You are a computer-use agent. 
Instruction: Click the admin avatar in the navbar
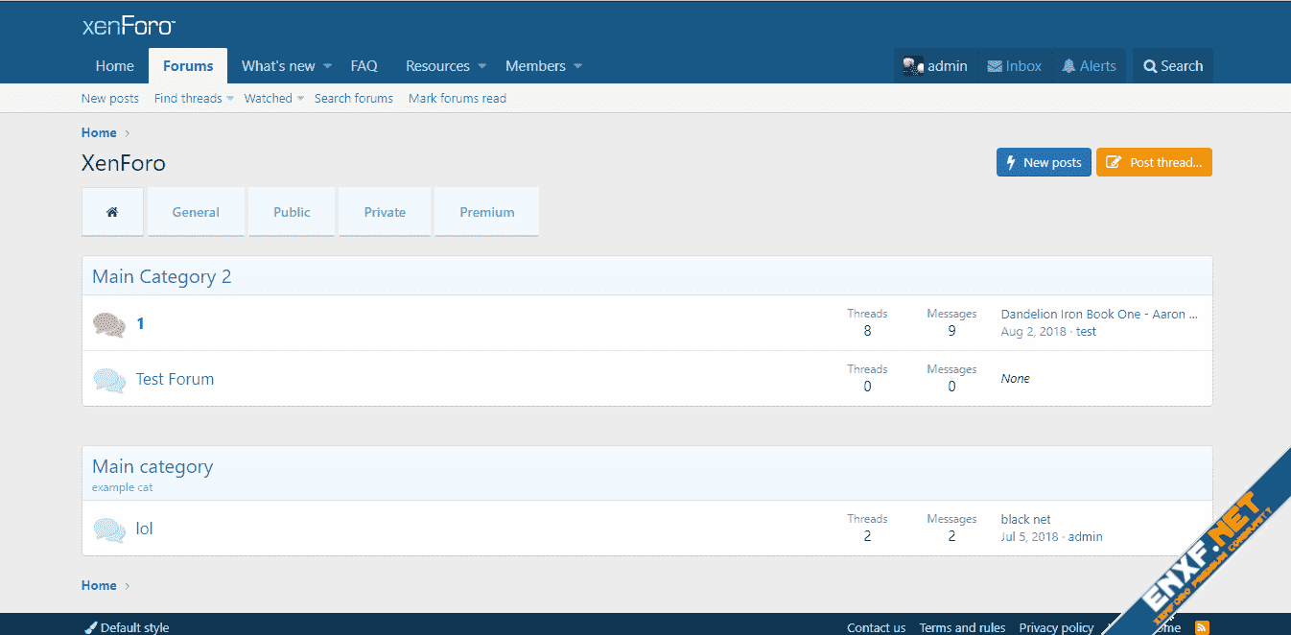(912, 66)
